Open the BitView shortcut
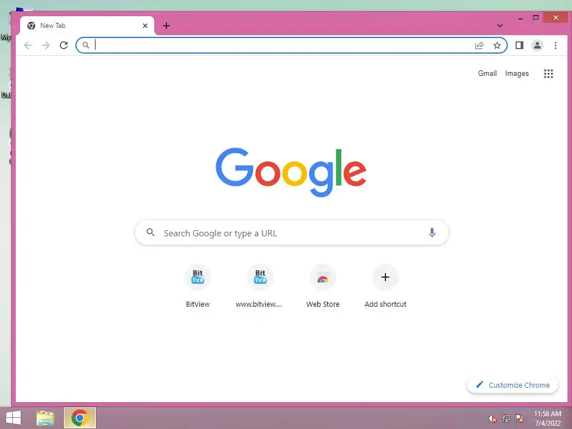 (x=198, y=287)
